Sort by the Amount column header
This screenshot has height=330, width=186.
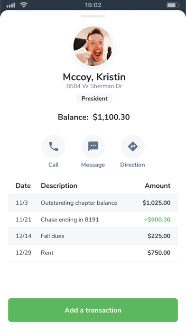click(x=158, y=186)
